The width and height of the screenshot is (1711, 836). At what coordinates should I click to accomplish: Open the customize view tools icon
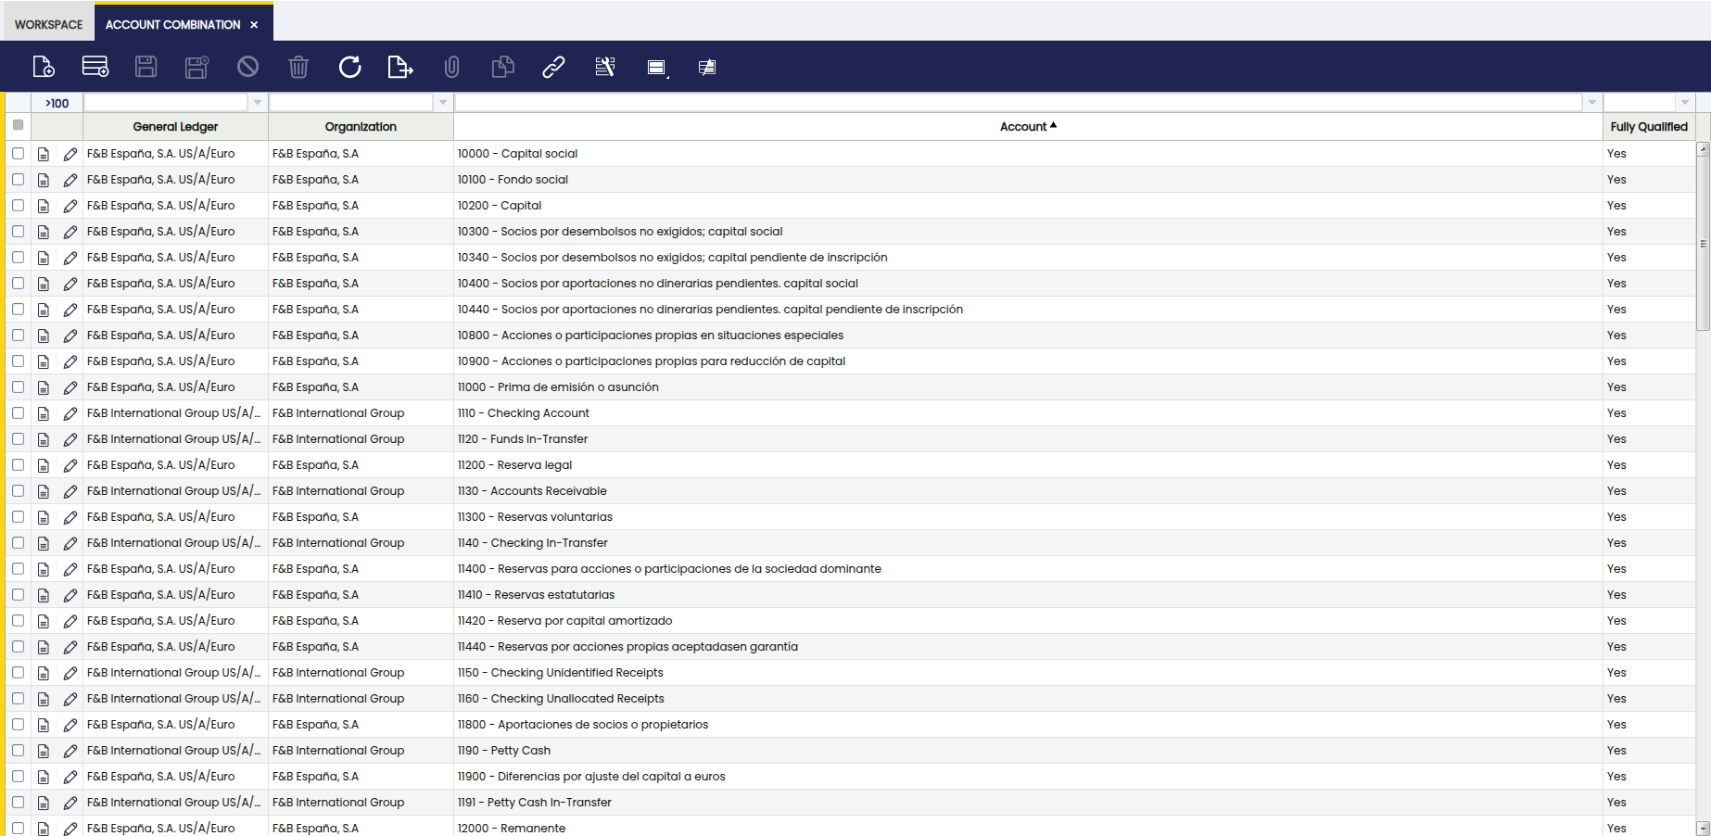(x=604, y=67)
